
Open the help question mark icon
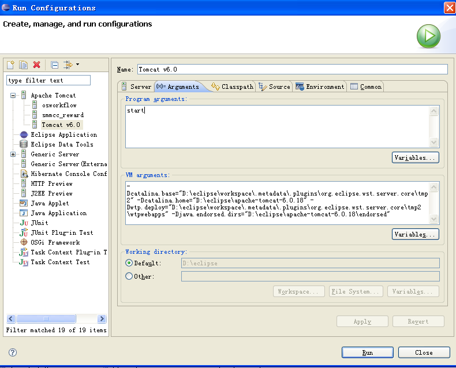coord(13,352)
